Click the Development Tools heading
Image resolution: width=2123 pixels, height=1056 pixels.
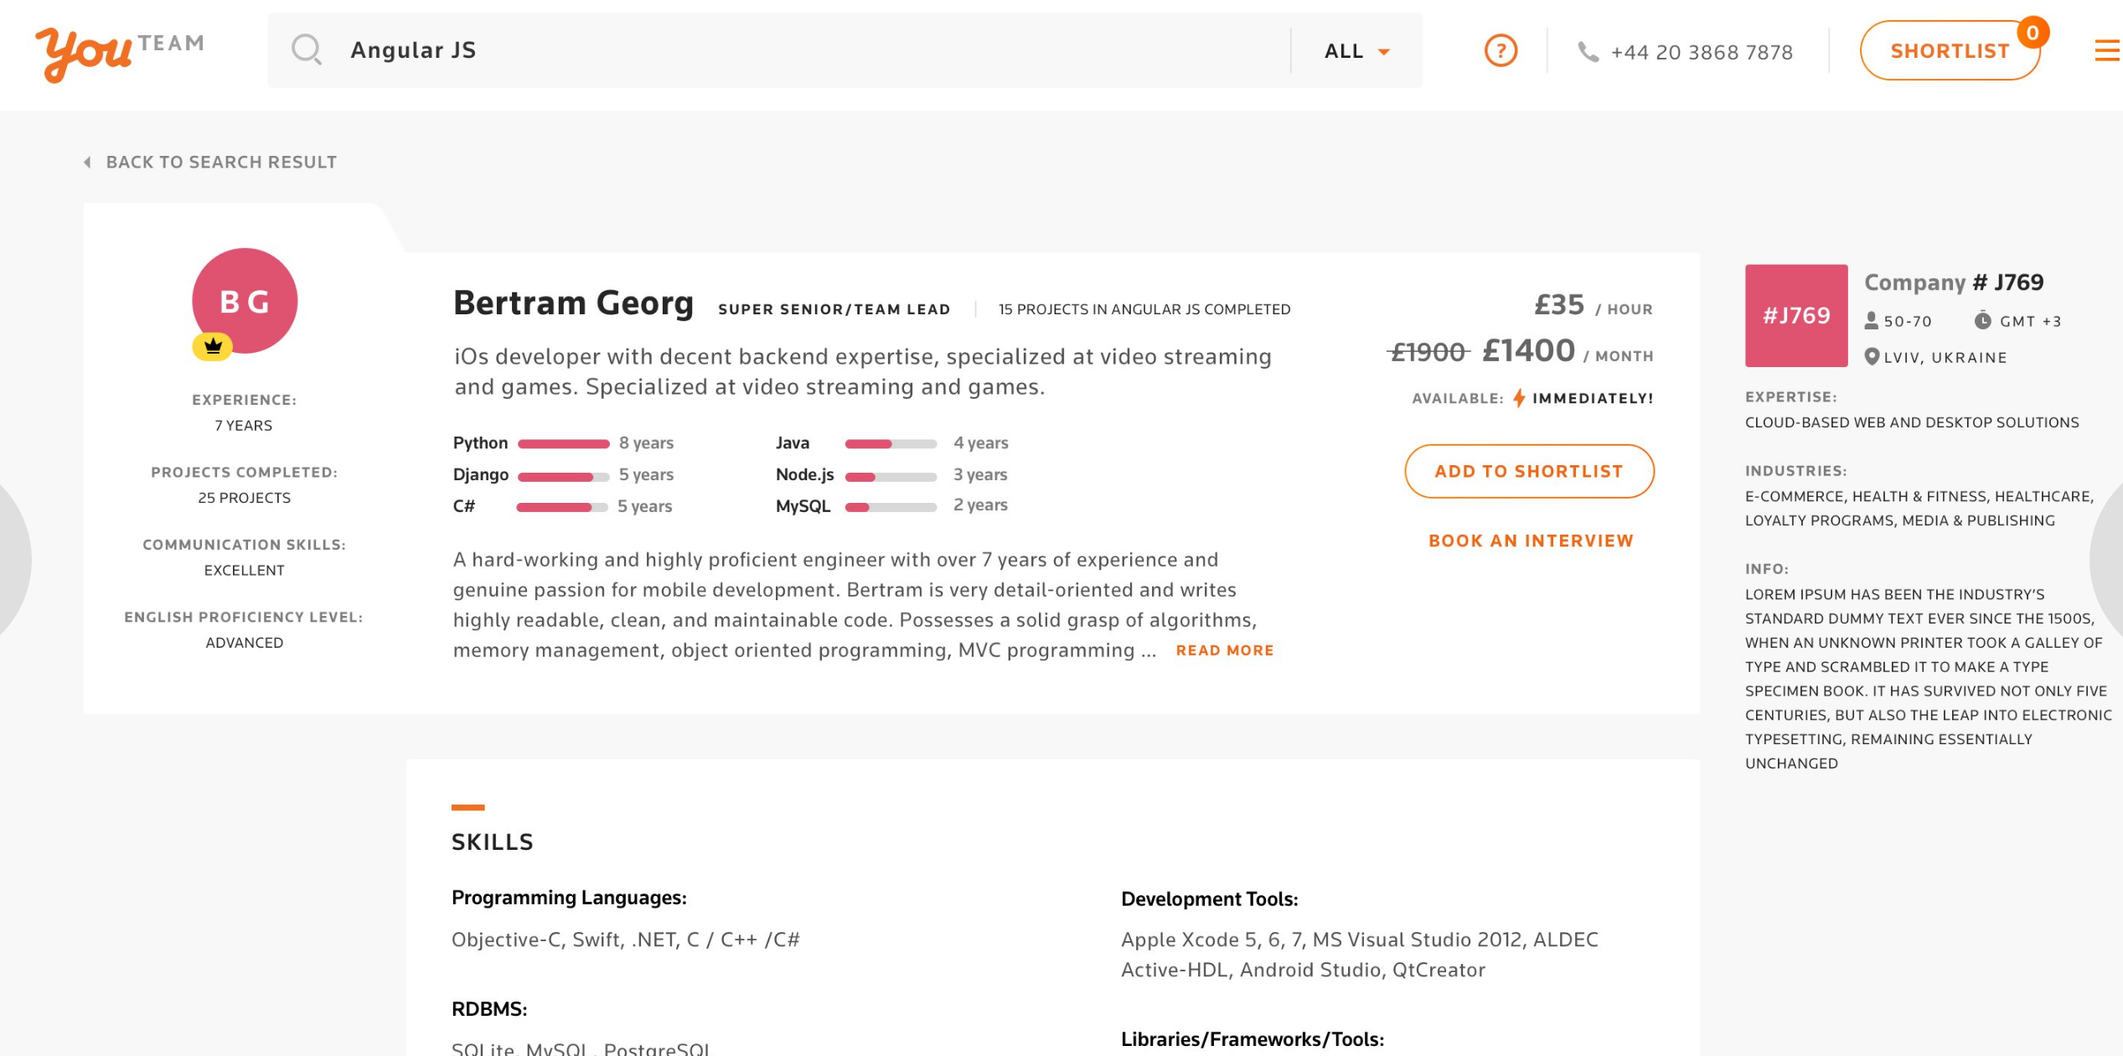click(1210, 899)
